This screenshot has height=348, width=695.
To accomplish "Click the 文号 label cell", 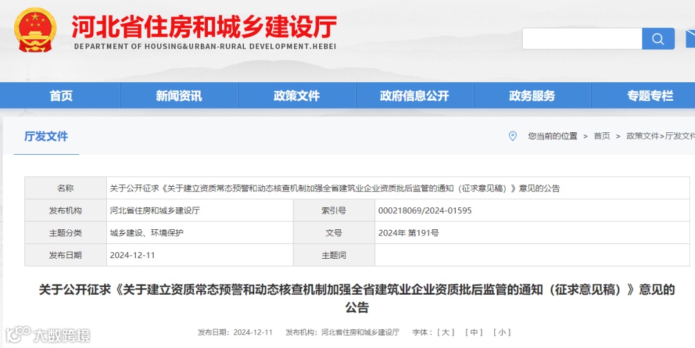I will tap(334, 232).
